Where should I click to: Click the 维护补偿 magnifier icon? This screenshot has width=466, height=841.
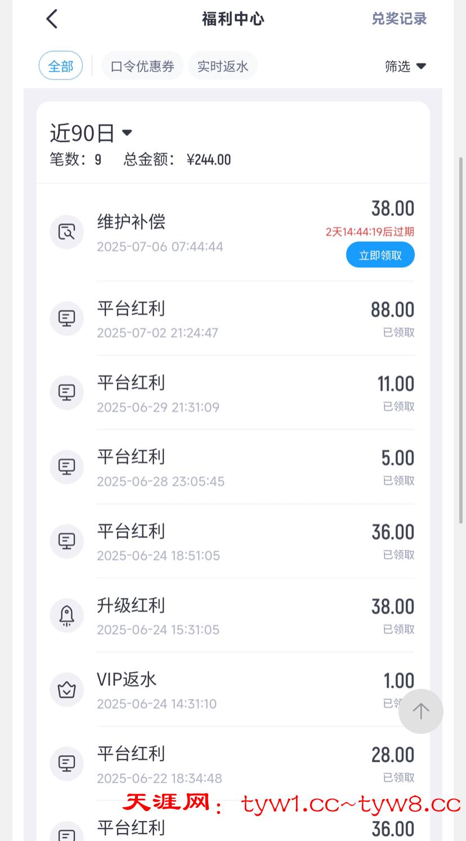pyautogui.click(x=66, y=232)
